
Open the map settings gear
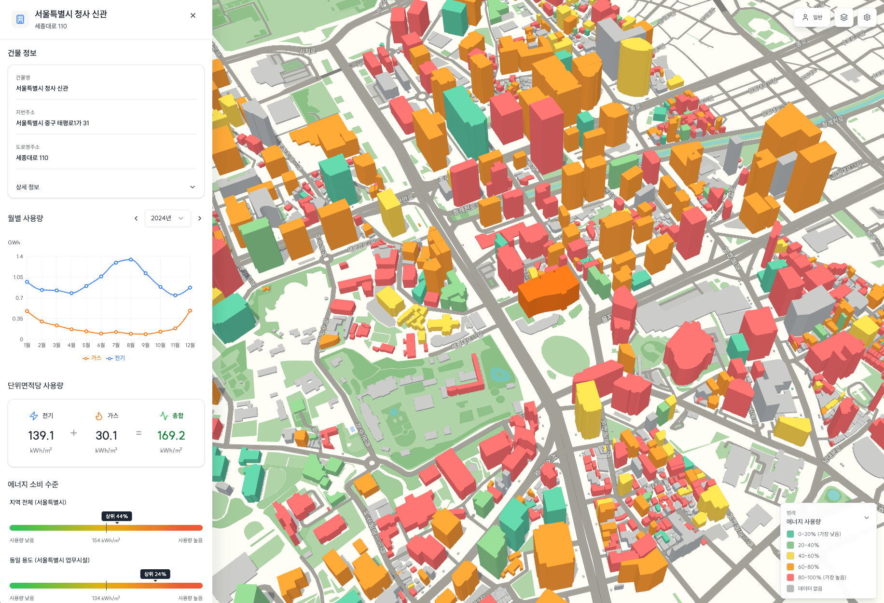867,17
